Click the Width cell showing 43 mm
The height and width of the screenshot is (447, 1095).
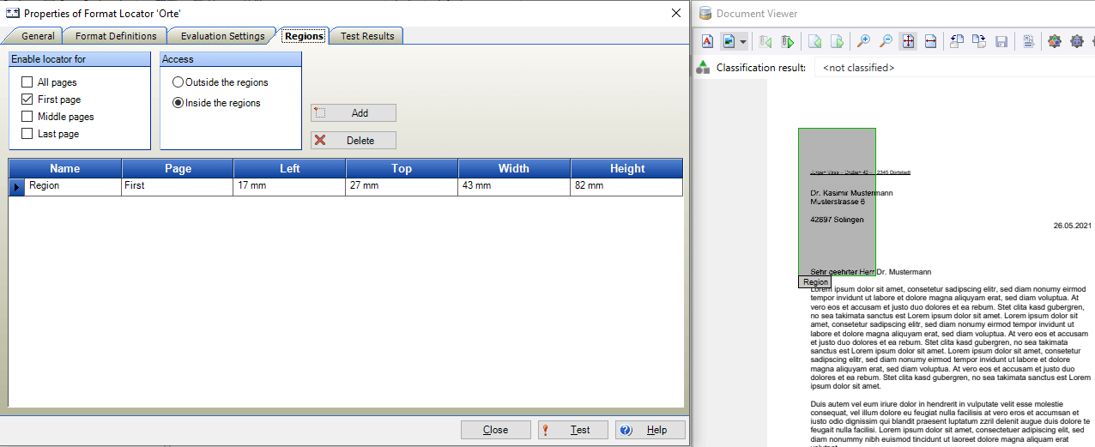[x=513, y=185]
